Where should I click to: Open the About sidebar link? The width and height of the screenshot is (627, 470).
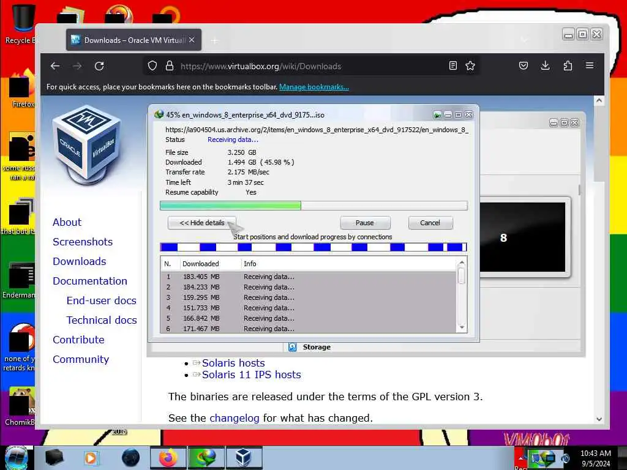coord(67,222)
